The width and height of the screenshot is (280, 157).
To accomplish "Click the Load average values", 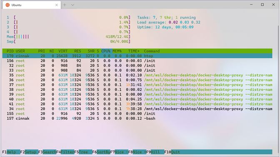I will 184,22.
